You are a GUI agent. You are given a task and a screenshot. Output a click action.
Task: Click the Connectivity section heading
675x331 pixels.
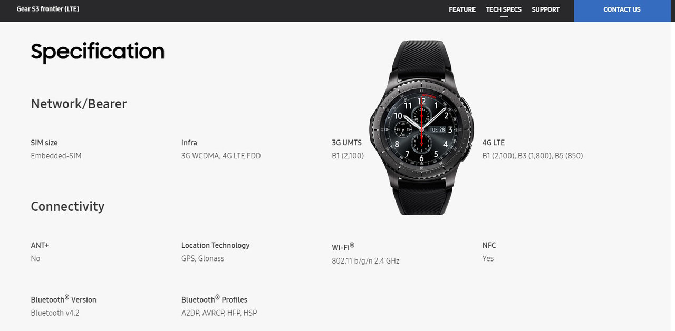click(67, 206)
